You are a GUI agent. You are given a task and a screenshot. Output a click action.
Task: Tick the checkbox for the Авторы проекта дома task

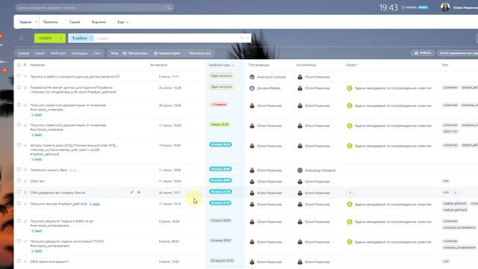[19, 145]
